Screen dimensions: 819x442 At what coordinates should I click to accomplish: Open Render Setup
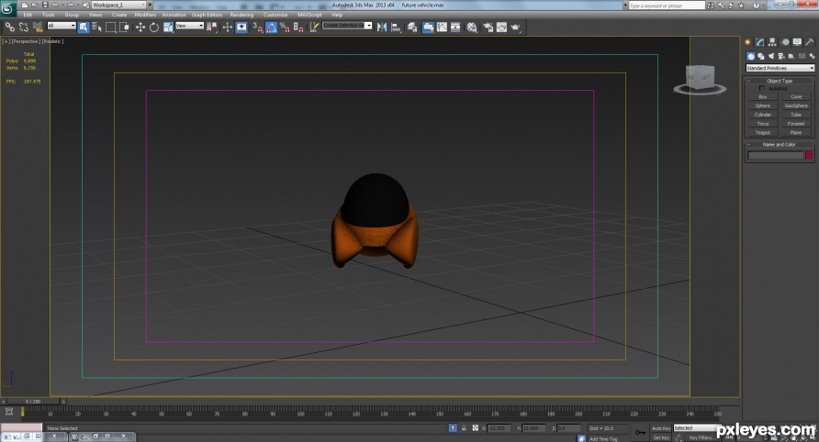pos(488,28)
